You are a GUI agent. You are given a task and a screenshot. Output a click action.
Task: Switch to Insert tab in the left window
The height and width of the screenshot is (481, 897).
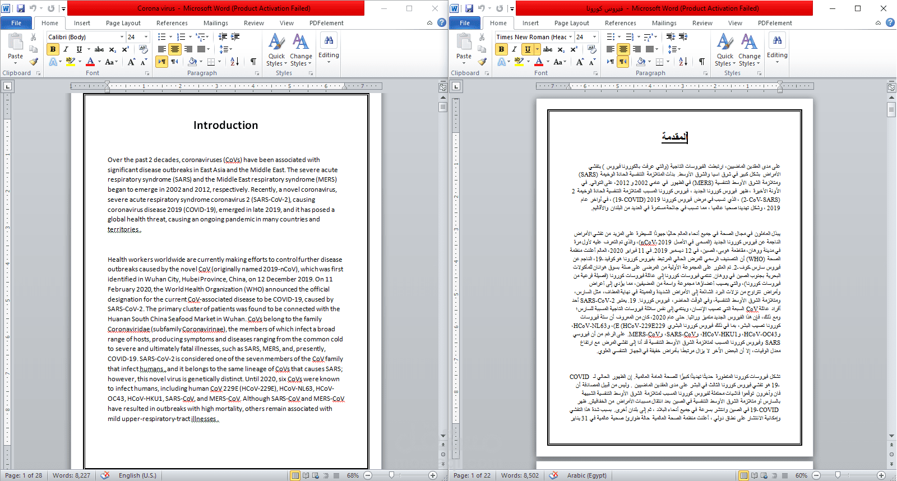point(82,23)
